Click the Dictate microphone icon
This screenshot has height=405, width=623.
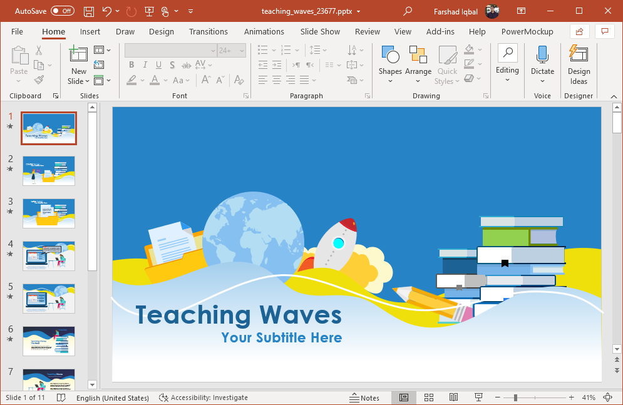coord(542,55)
